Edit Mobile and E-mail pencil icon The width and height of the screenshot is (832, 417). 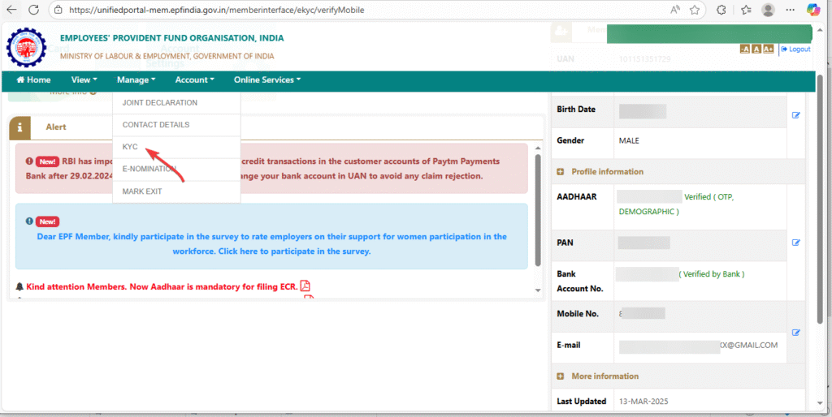click(796, 333)
